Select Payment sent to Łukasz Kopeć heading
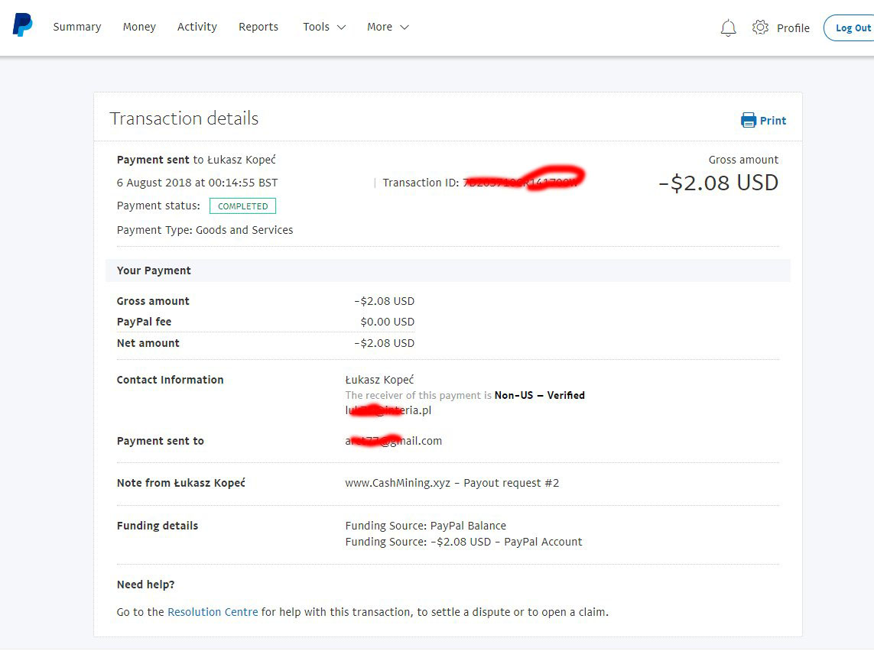 point(197,160)
